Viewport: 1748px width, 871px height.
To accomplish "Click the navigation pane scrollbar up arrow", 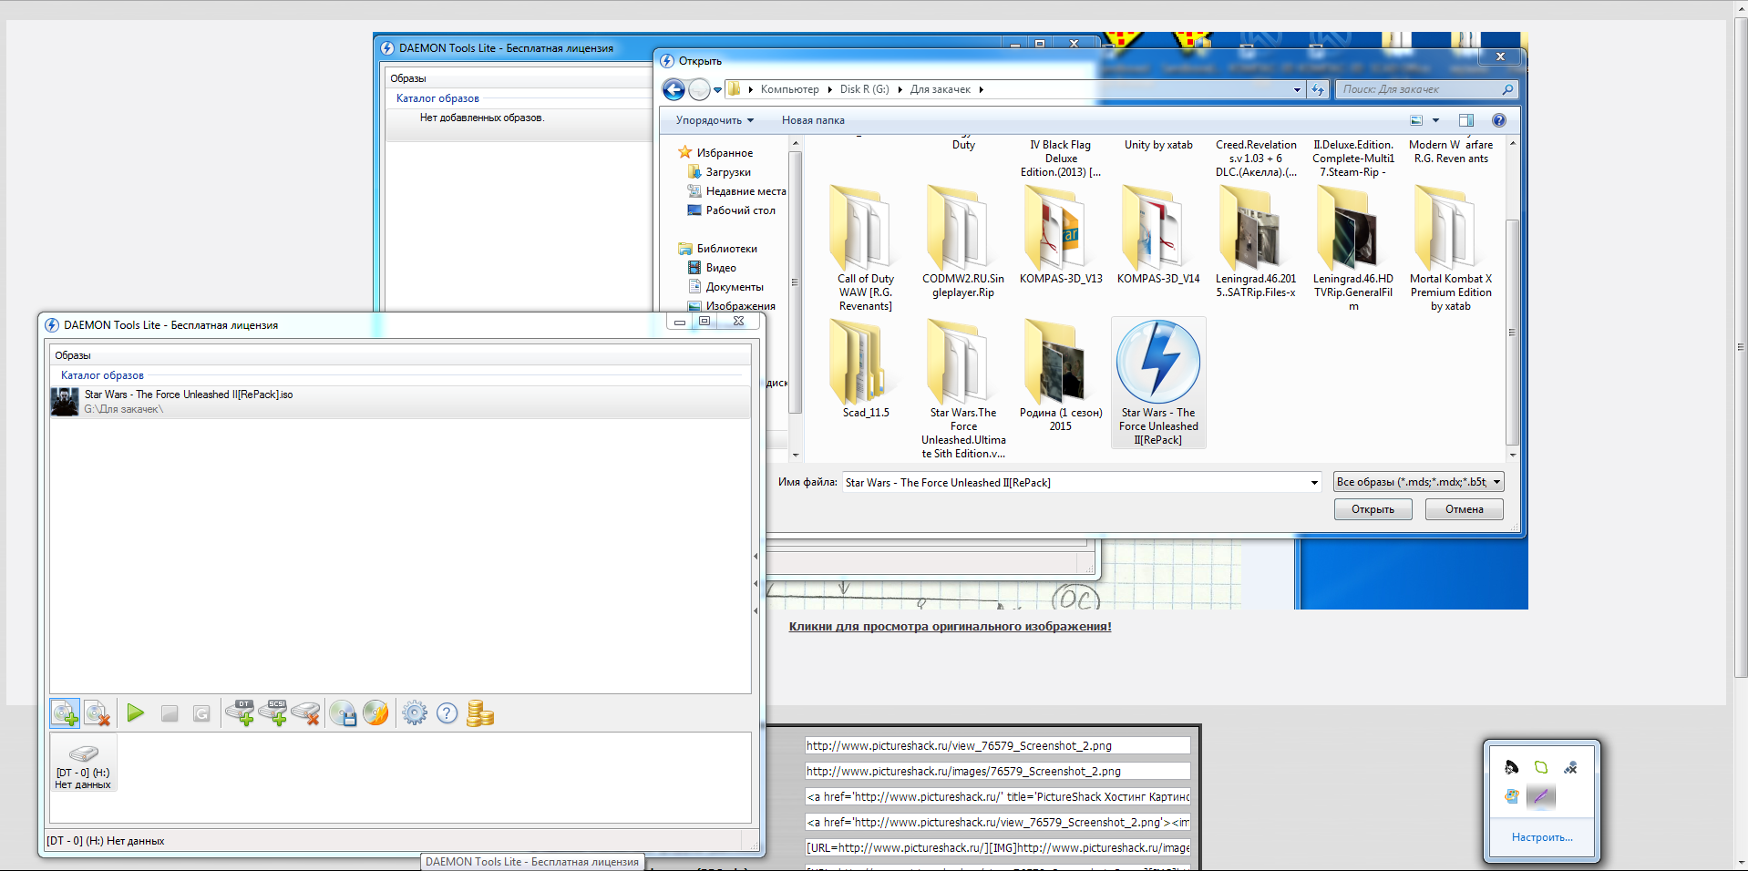I will 795,143.
